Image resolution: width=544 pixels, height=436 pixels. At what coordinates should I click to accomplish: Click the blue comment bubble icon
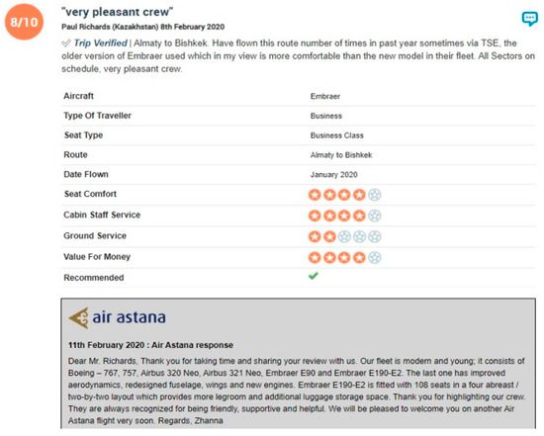530,19
